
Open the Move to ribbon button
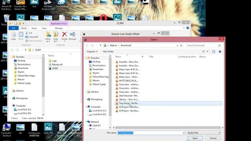pos(48,37)
